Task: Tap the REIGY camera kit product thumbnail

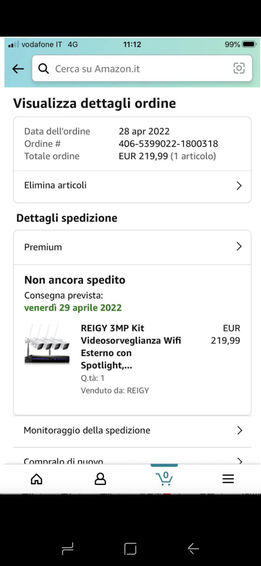Action: click(47, 344)
